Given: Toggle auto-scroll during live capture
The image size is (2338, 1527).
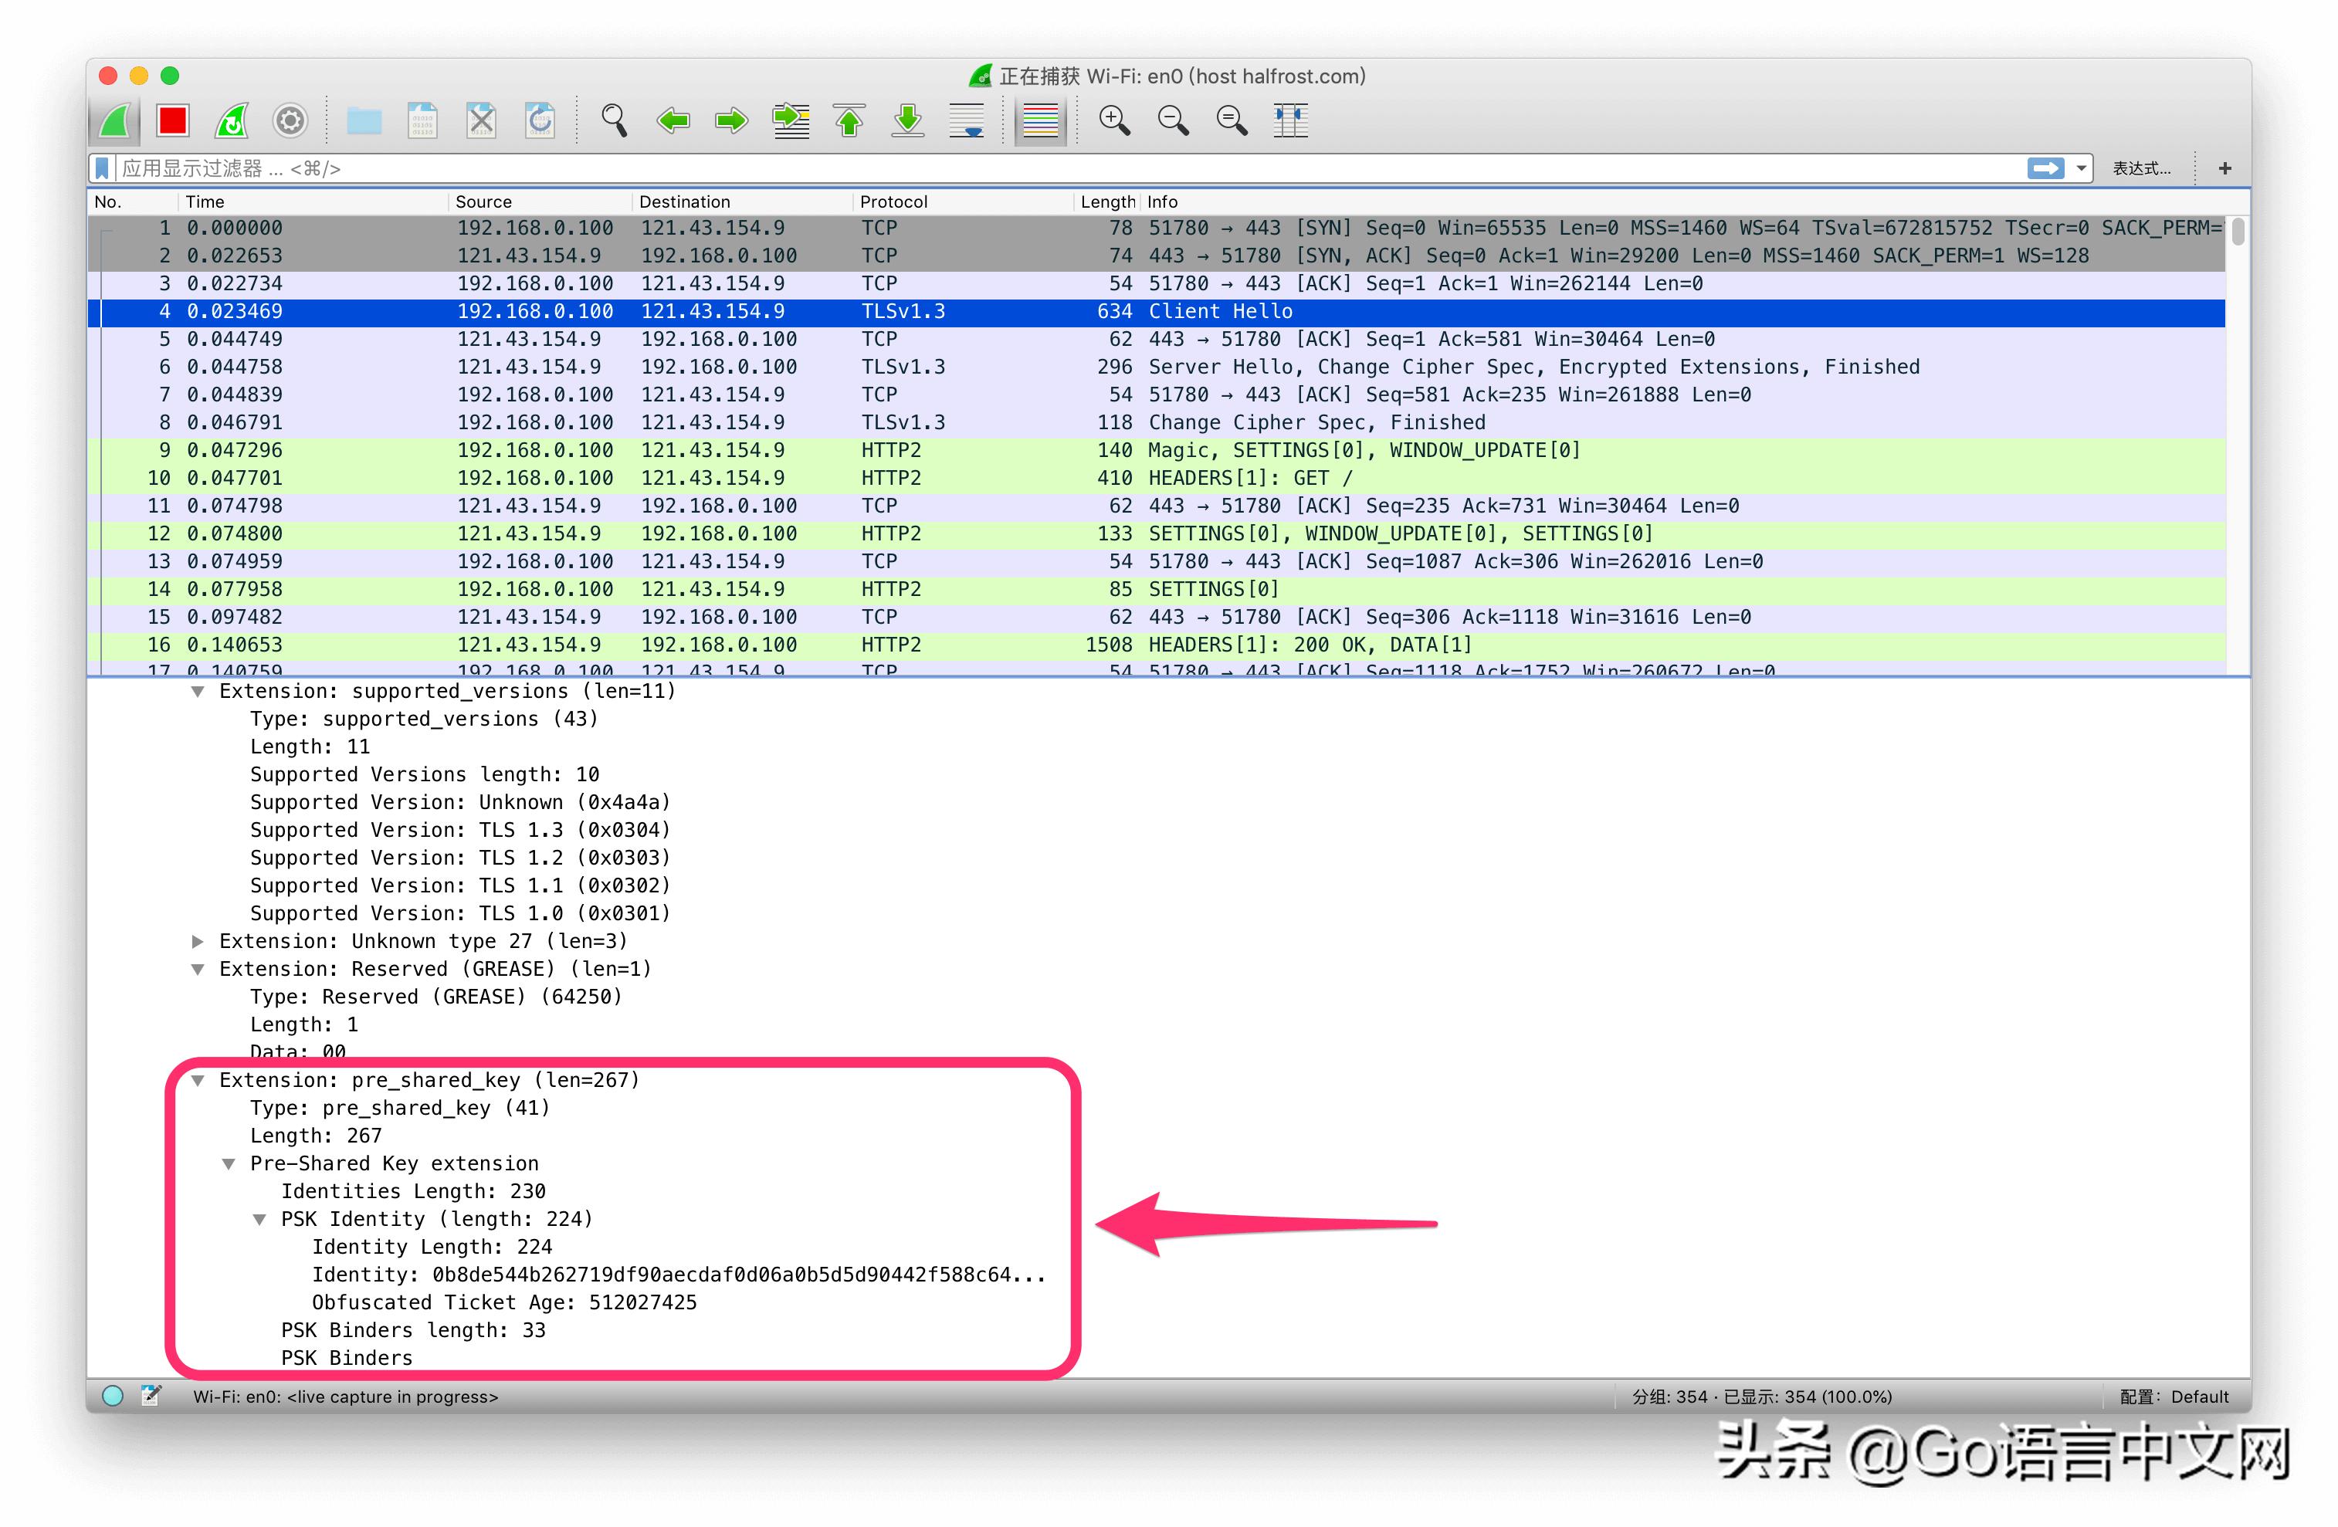Looking at the screenshot, I should coord(967,120).
